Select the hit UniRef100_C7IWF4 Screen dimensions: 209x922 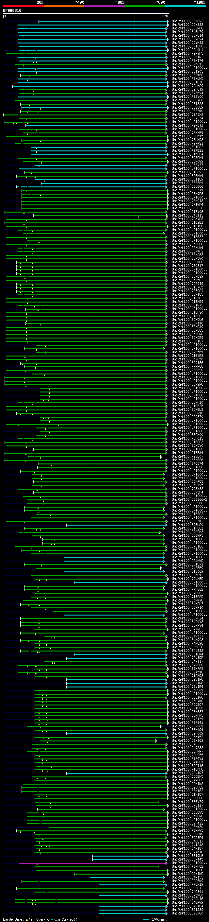[187, 205]
